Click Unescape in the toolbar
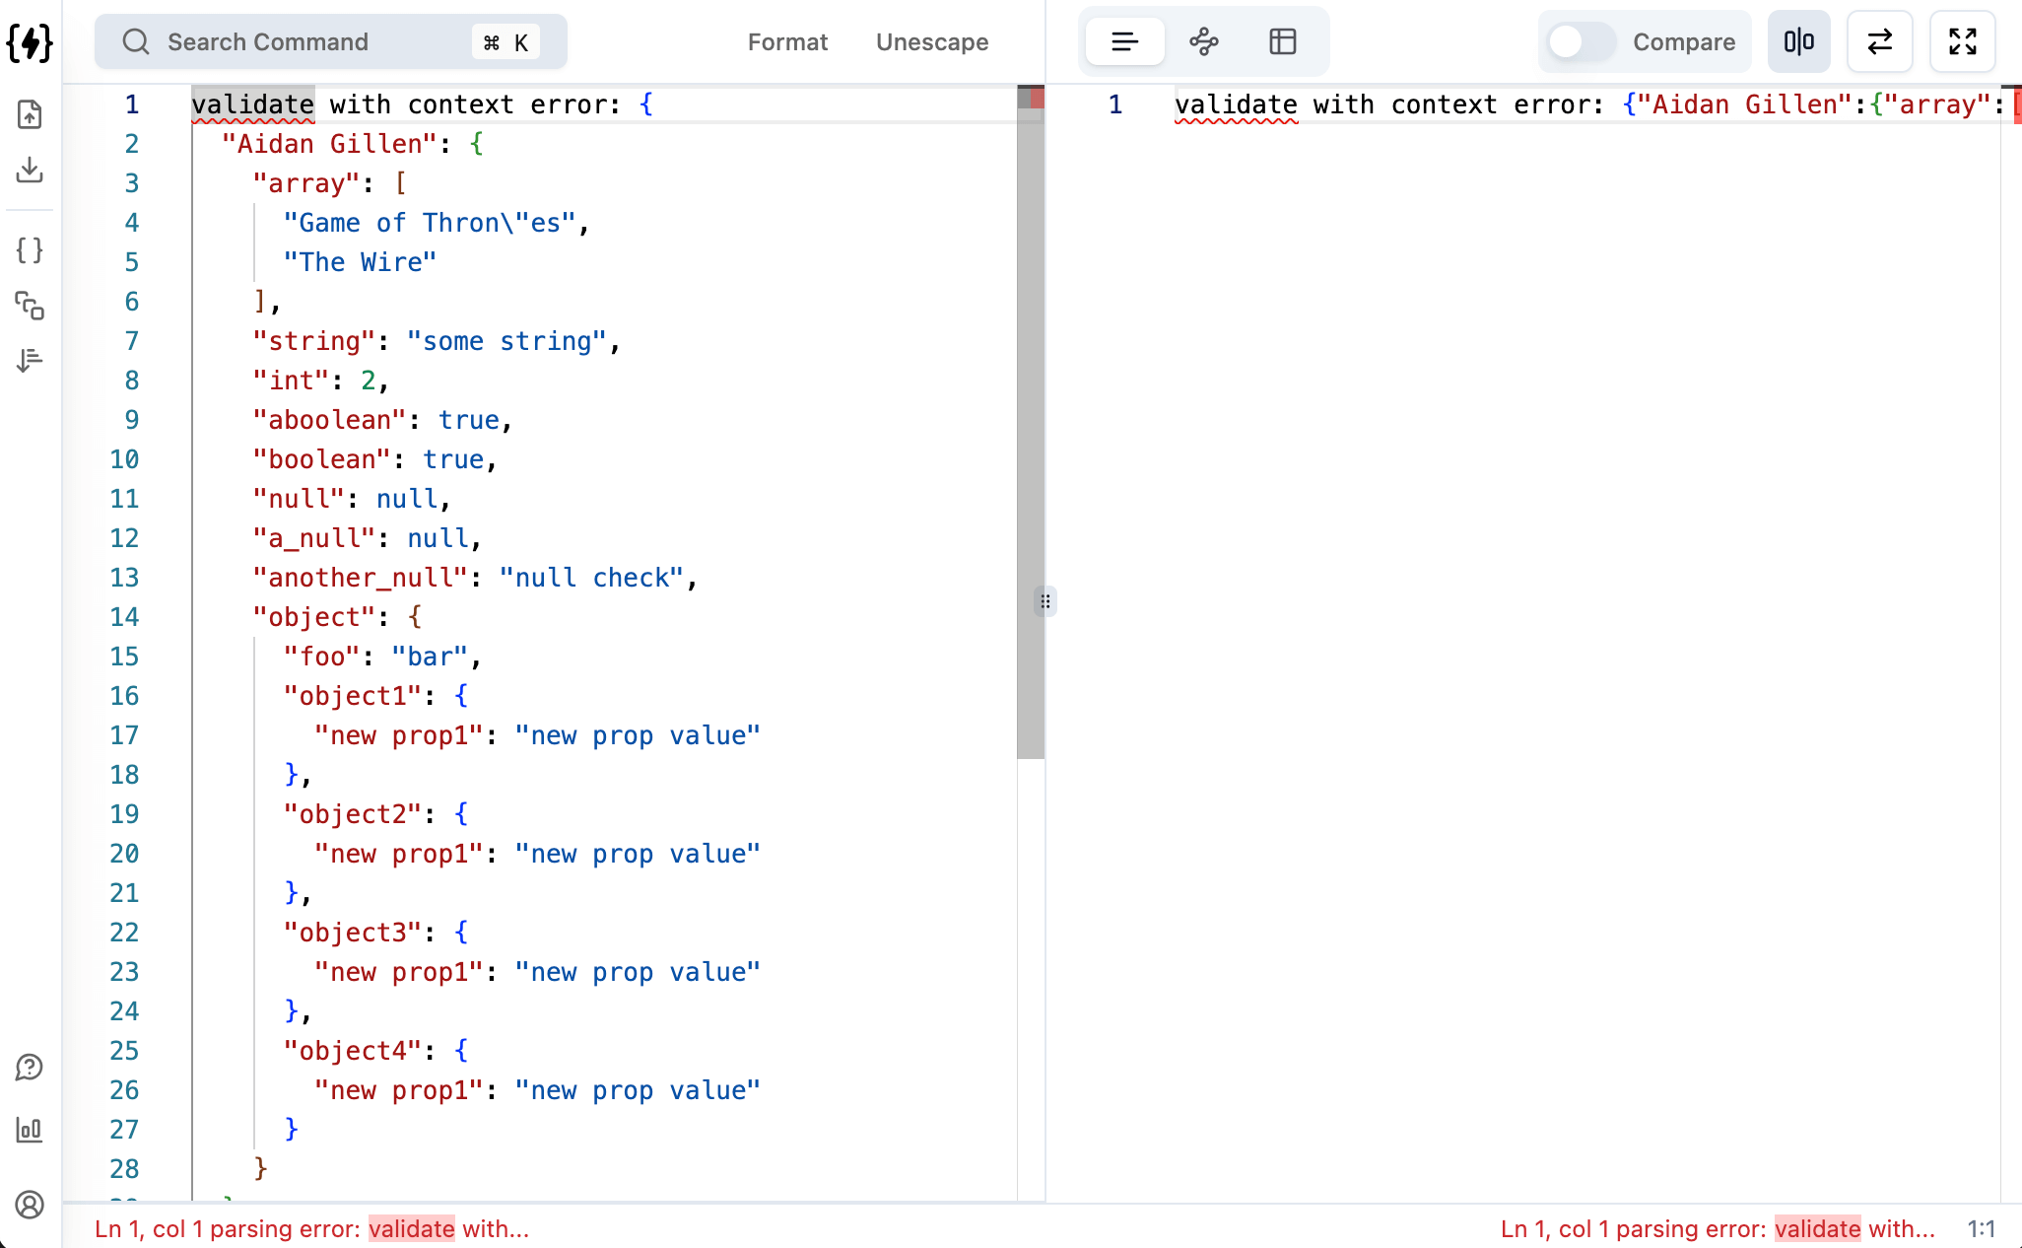 pyautogui.click(x=931, y=42)
